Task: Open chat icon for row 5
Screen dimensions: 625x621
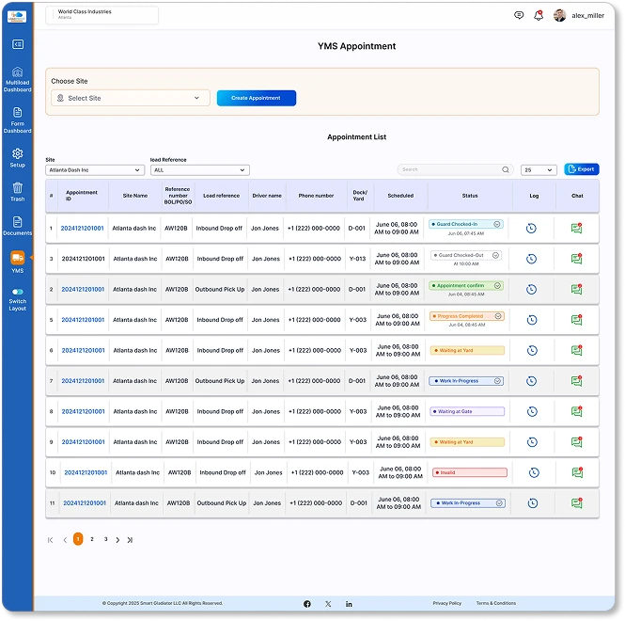Action: pos(576,320)
